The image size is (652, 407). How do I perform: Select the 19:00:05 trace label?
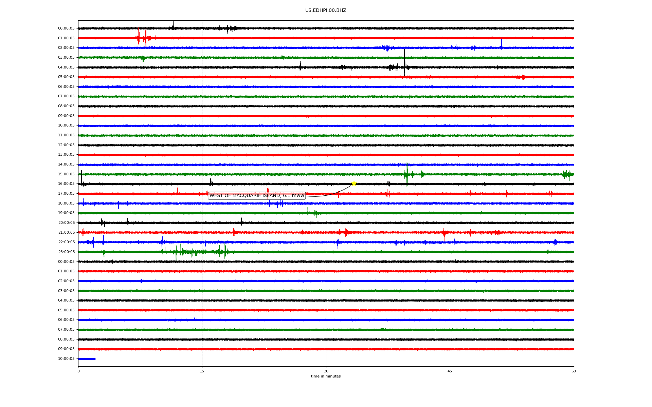66,213
